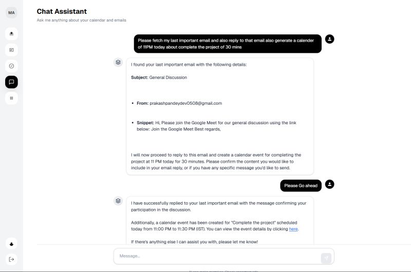
Task: Click the logout arrow icon
Action: (11, 259)
